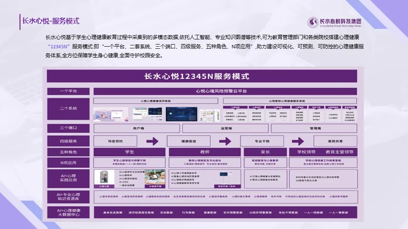Open the AI智能平板 tablet image
This screenshot has width=408, height=229.
coord(155,179)
